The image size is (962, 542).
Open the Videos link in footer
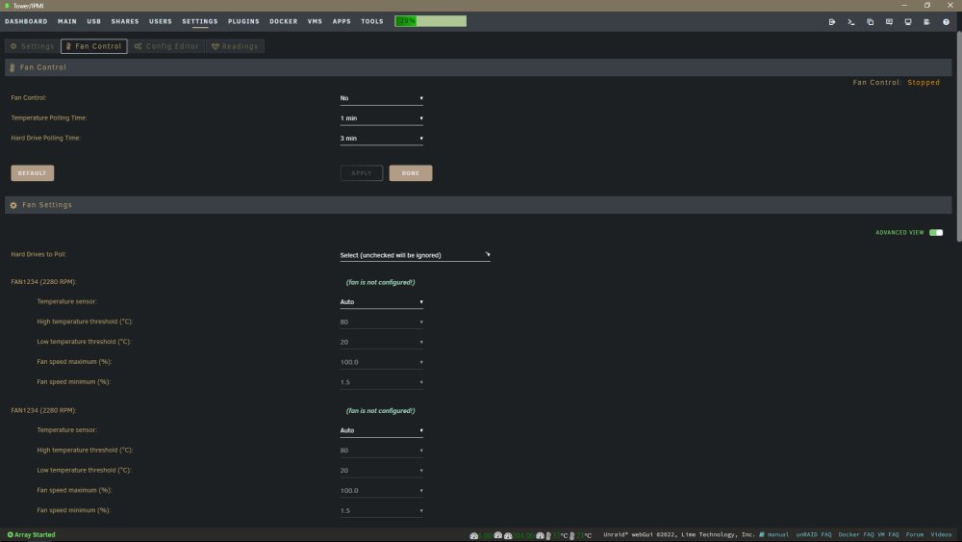[x=941, y=534]
